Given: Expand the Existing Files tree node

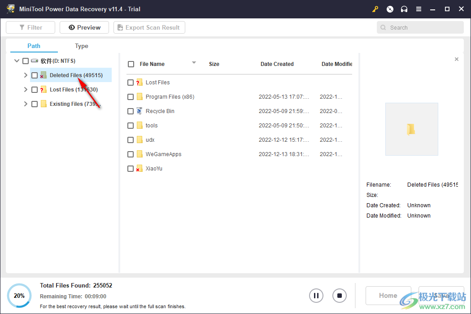Looking at the screenshot, I should [x=26, y=104].
